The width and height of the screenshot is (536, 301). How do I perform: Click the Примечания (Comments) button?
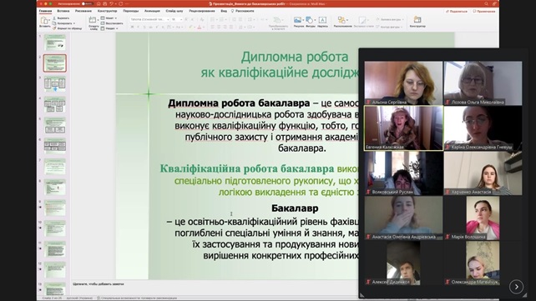pyautogui.click(x=484, y=12)
